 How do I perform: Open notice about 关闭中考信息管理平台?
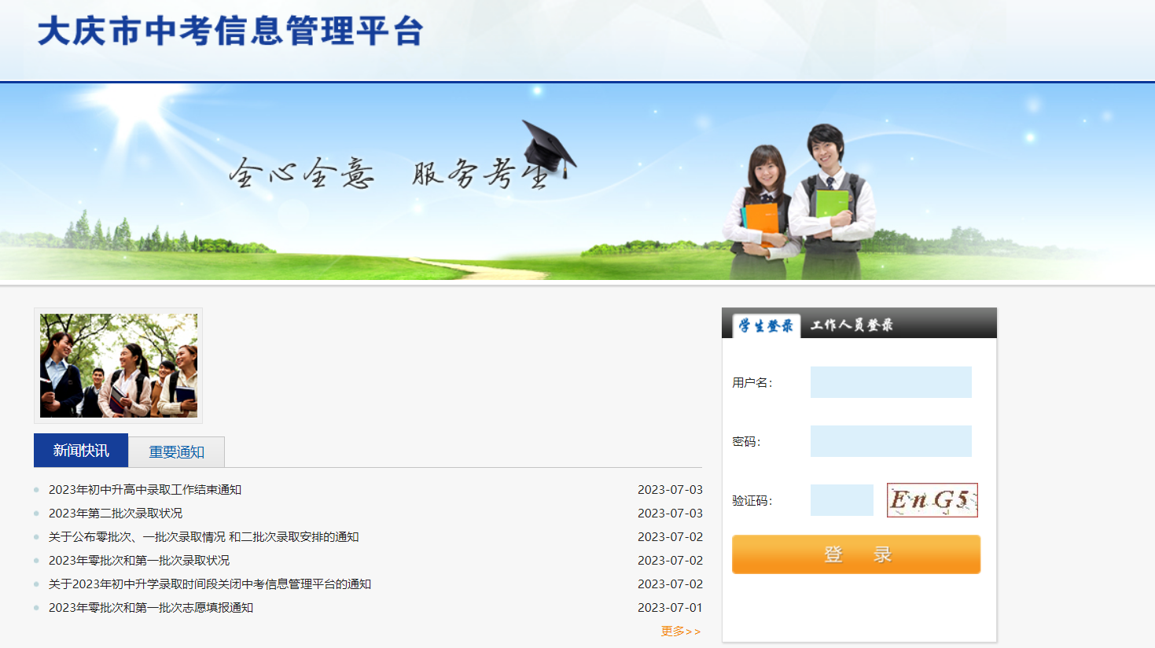210,584
